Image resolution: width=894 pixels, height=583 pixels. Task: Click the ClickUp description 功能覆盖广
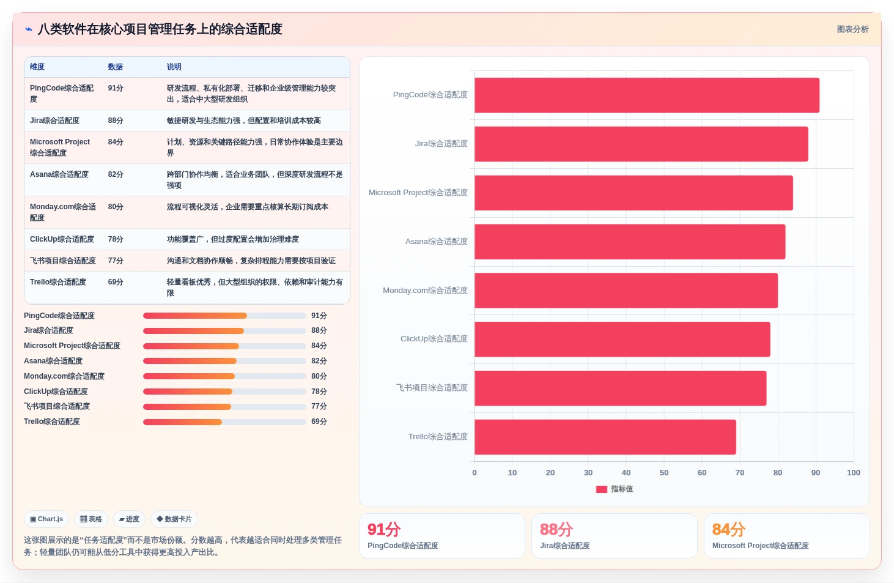[233, 240]
